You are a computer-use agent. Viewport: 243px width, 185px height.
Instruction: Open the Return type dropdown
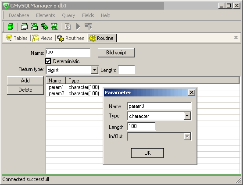click(94, 70)
